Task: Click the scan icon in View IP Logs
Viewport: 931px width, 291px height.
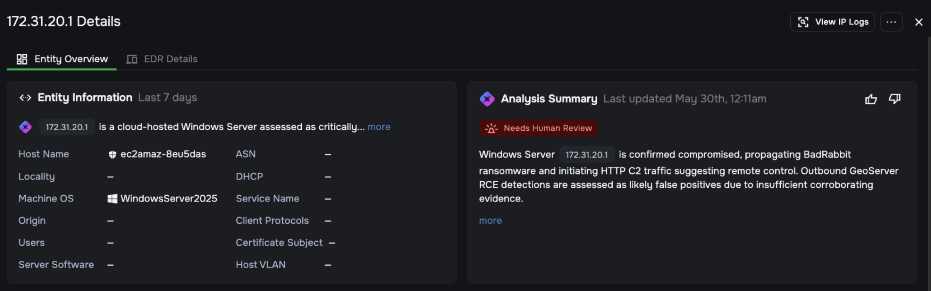Action: pyautogui.click(x=803, y=22)
